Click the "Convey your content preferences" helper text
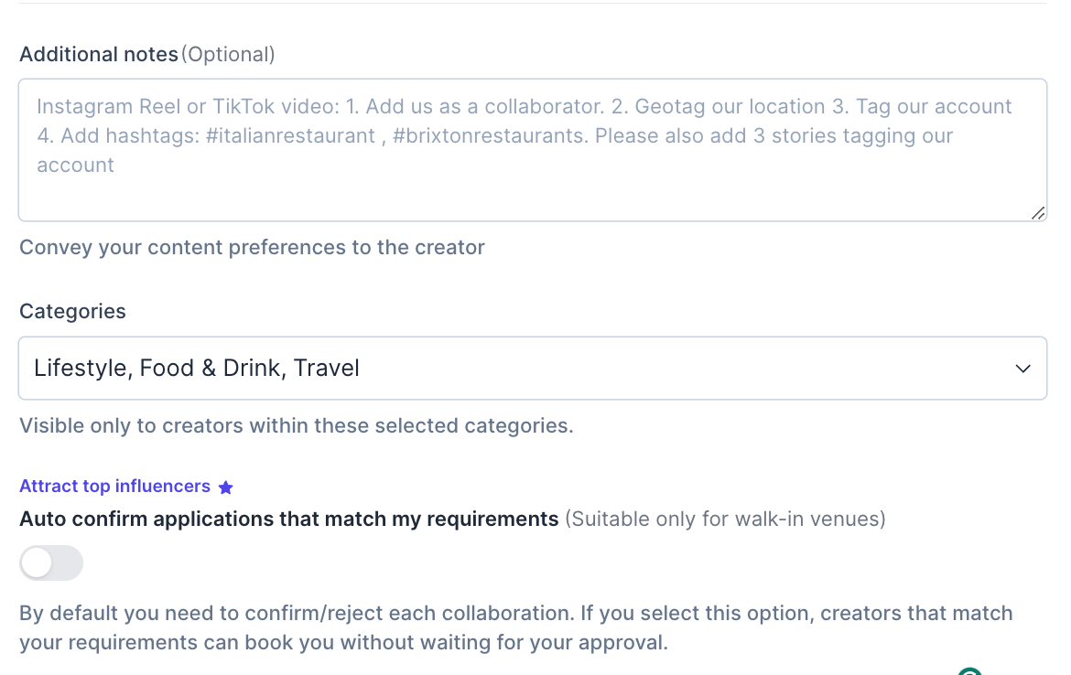 pos(252,247)
